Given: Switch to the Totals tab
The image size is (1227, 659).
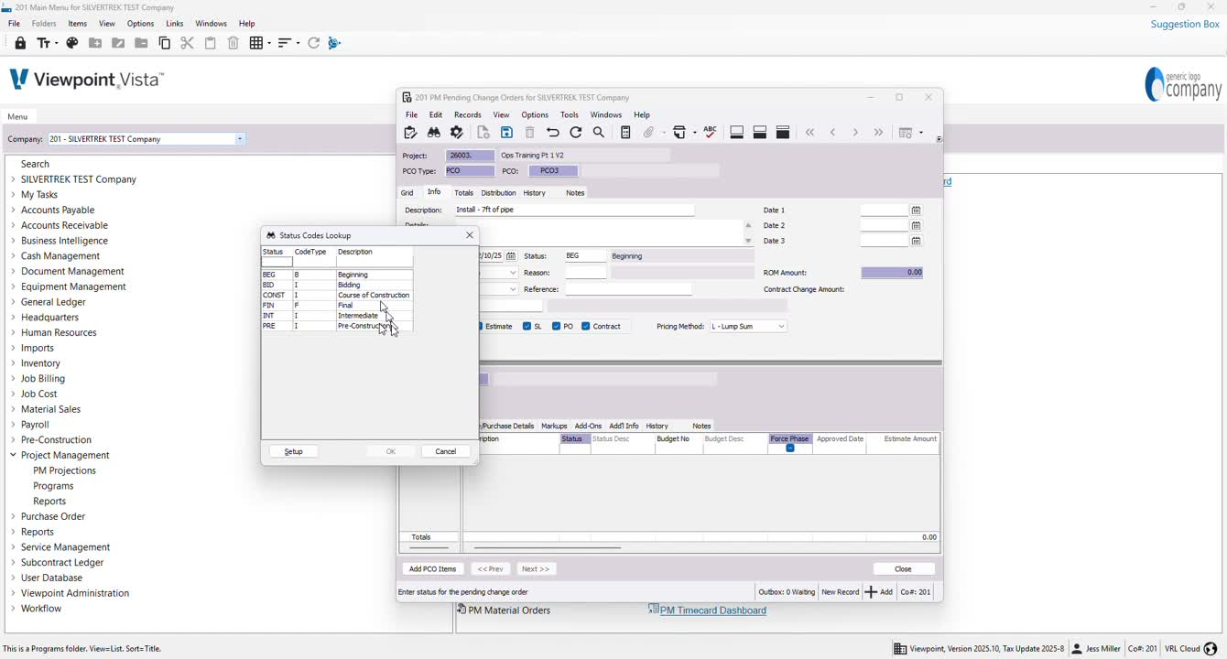Looking at the screenshot, I should (x=463, y=192).
